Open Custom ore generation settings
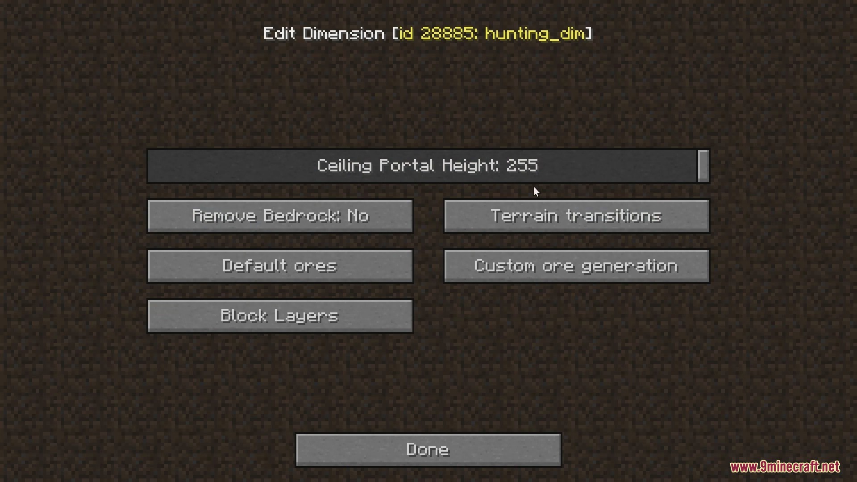Viewport: 857px width, 482px height. point(576,266)
